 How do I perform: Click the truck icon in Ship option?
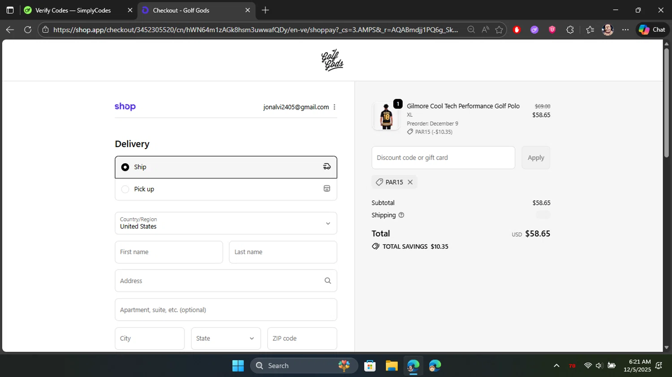click(x=327, y=167)
